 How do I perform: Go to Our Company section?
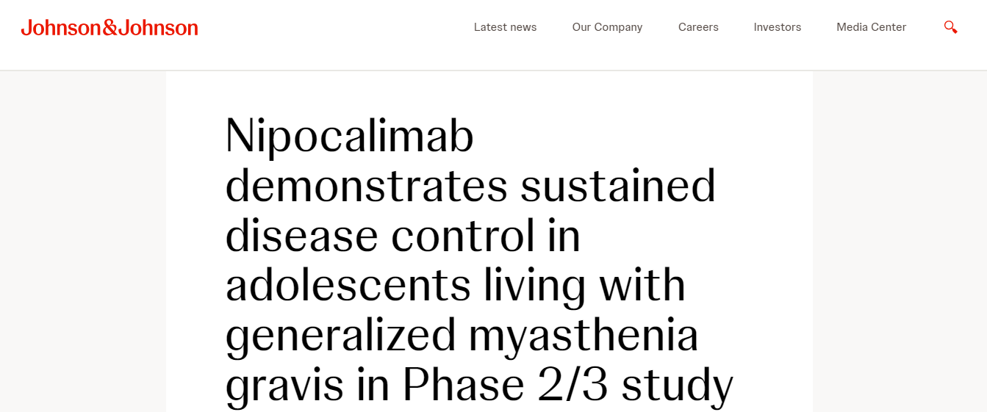(607, 27)
